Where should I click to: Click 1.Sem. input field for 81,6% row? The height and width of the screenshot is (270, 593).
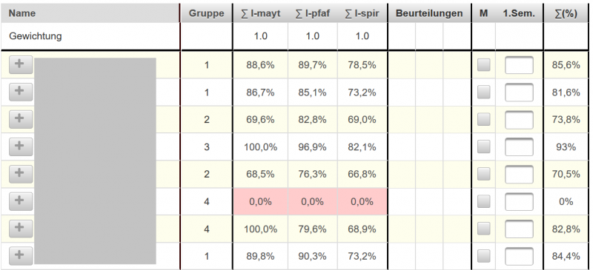pyautogui.click(x=519, y=92)
